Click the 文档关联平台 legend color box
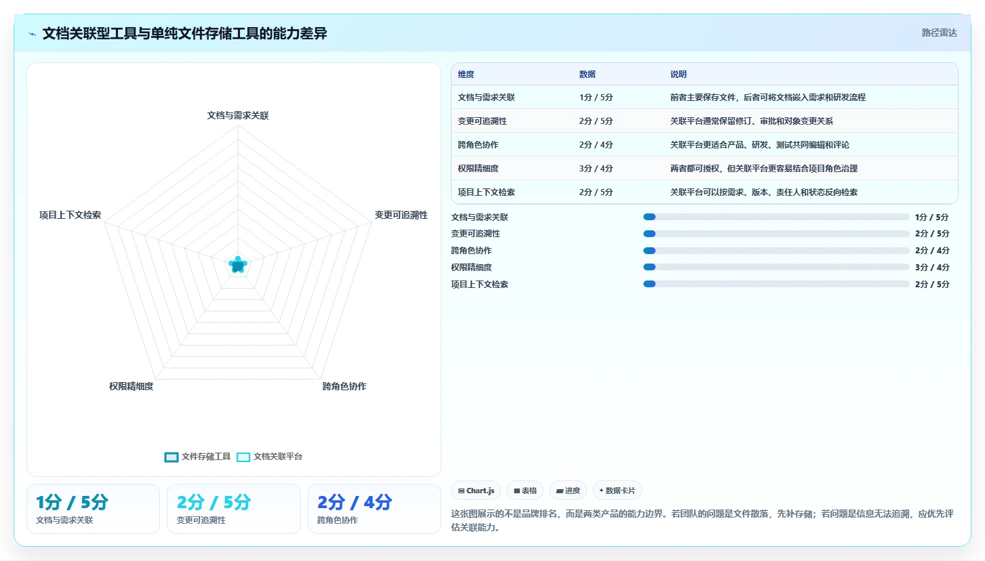Screen dimensions: 985x561 pos(243,457)
